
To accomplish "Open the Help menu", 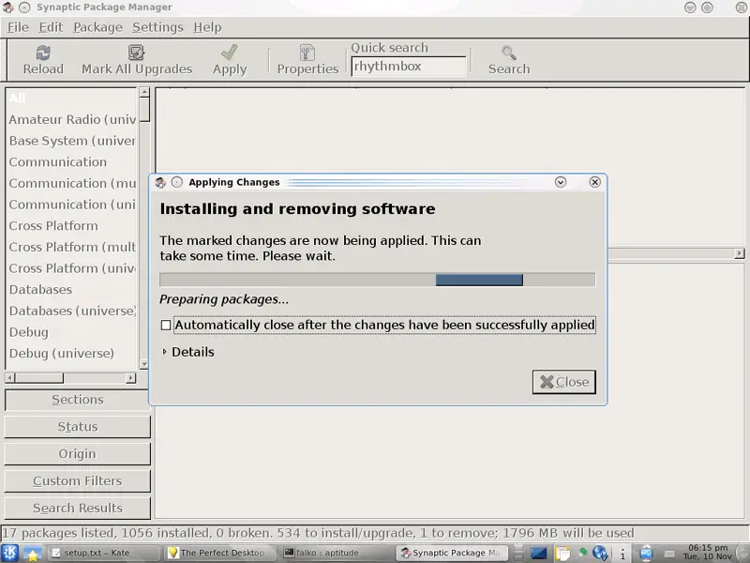I will 207,27.
